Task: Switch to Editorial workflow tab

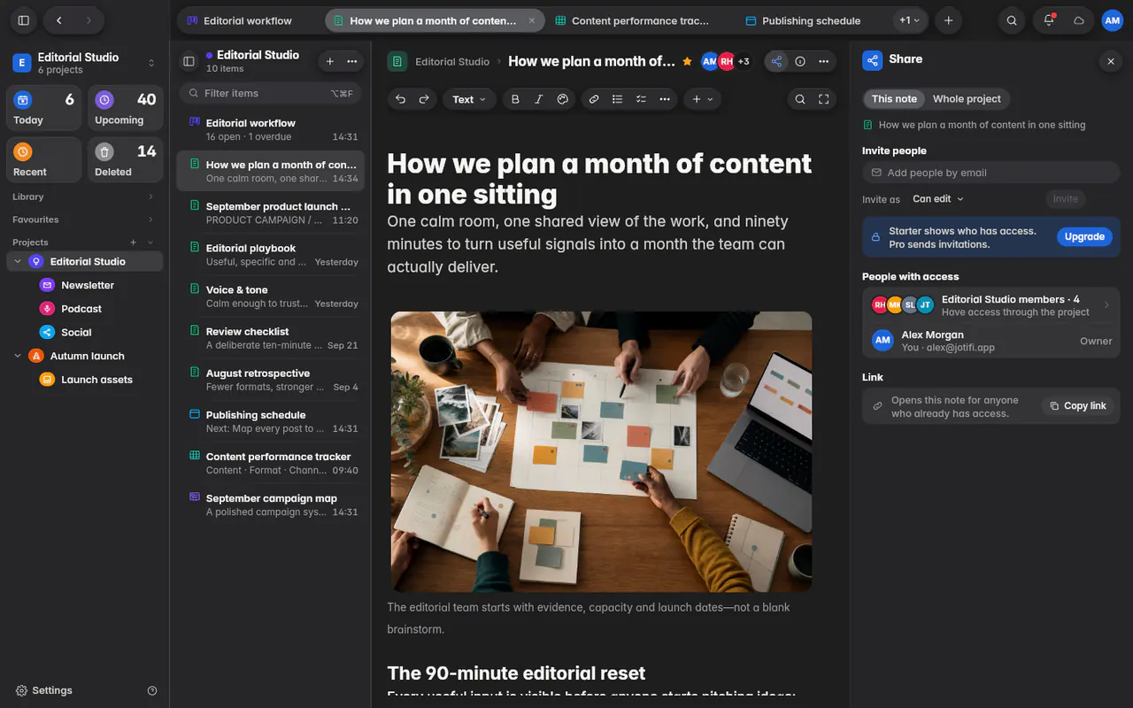Action: [x=249, y=20]
